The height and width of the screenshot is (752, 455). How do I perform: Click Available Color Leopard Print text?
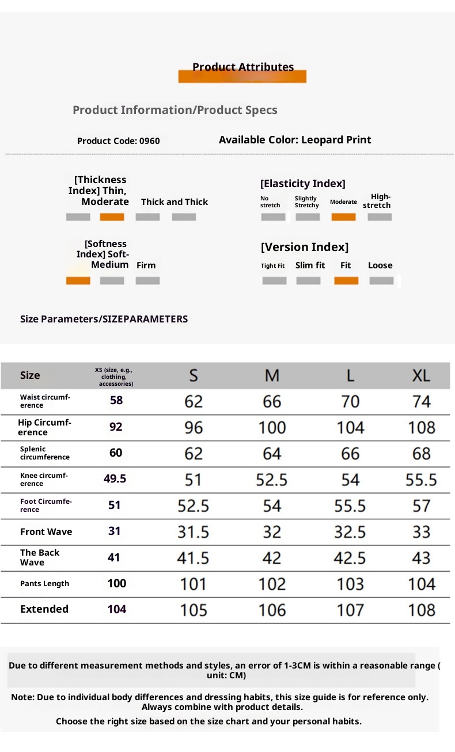[295, 140]
